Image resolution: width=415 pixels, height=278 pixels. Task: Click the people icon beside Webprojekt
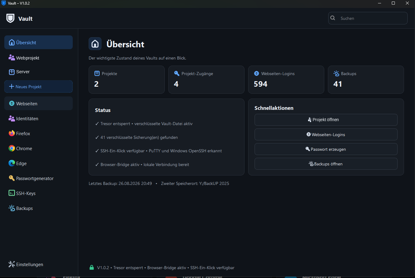tap(12, 58)
